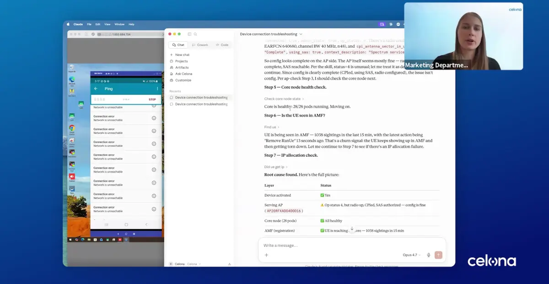The width and height of the screenshot is (549, 284).
Task: Focus the Write a message field
Action: click(x=351, y=246)
